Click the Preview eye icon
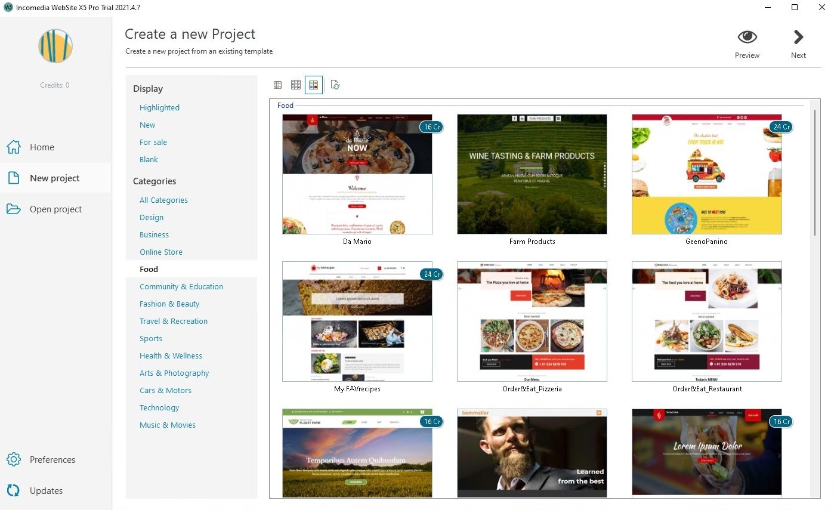The height and width of the screenshot is (510, 834). click(x=747, y=37)
